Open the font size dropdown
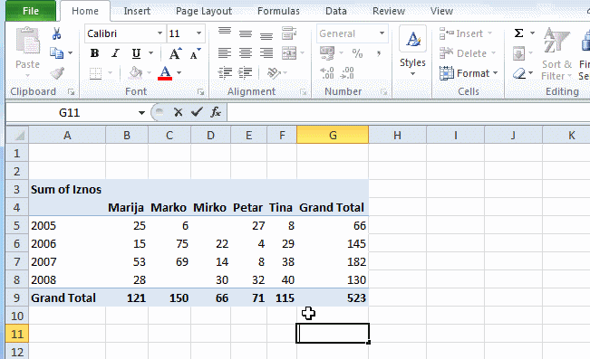The image size is (590, 359). 198,33
